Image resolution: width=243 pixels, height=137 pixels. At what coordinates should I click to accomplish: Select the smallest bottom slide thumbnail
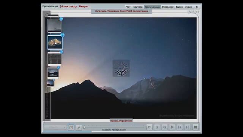50,83
